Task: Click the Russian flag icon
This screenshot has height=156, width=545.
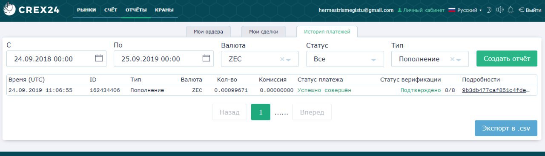Action: pyautogui.click(x=452, y=10)
